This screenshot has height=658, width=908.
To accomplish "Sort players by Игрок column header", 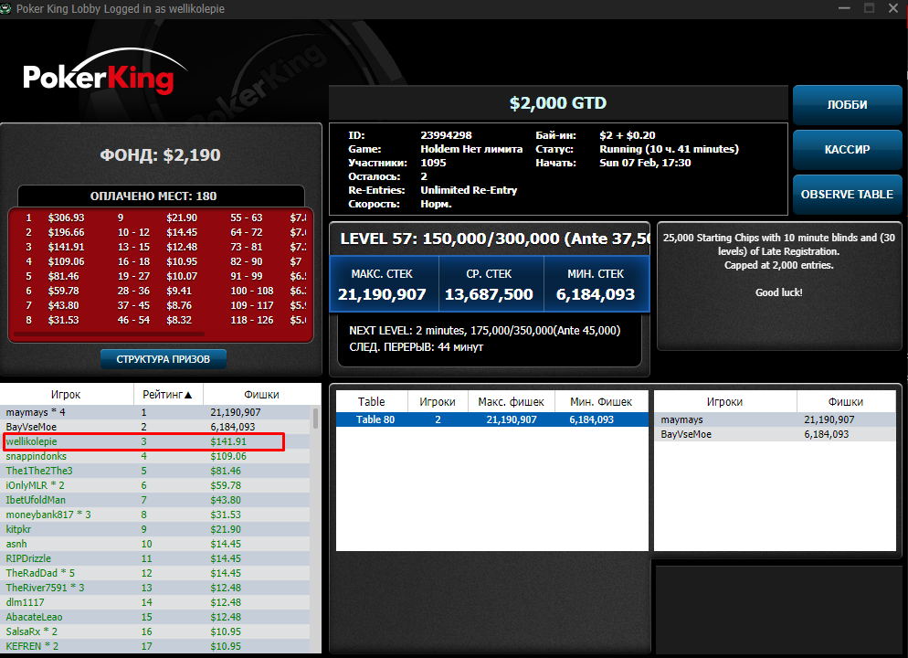I will pos(67,395).
